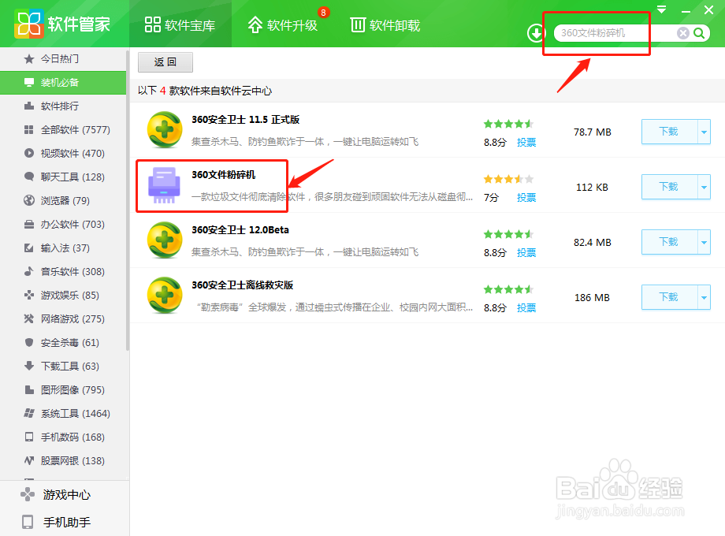This screenshot has height=536, width=725.
Task: Click the 软件排行 chart icon
Action: point(28,106)
